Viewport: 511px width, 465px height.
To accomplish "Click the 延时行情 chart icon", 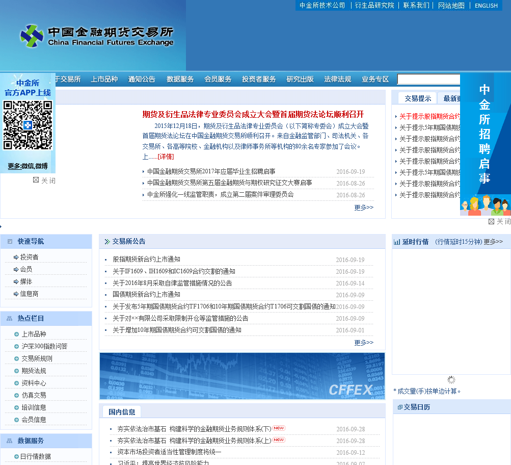I will [396, 242].
